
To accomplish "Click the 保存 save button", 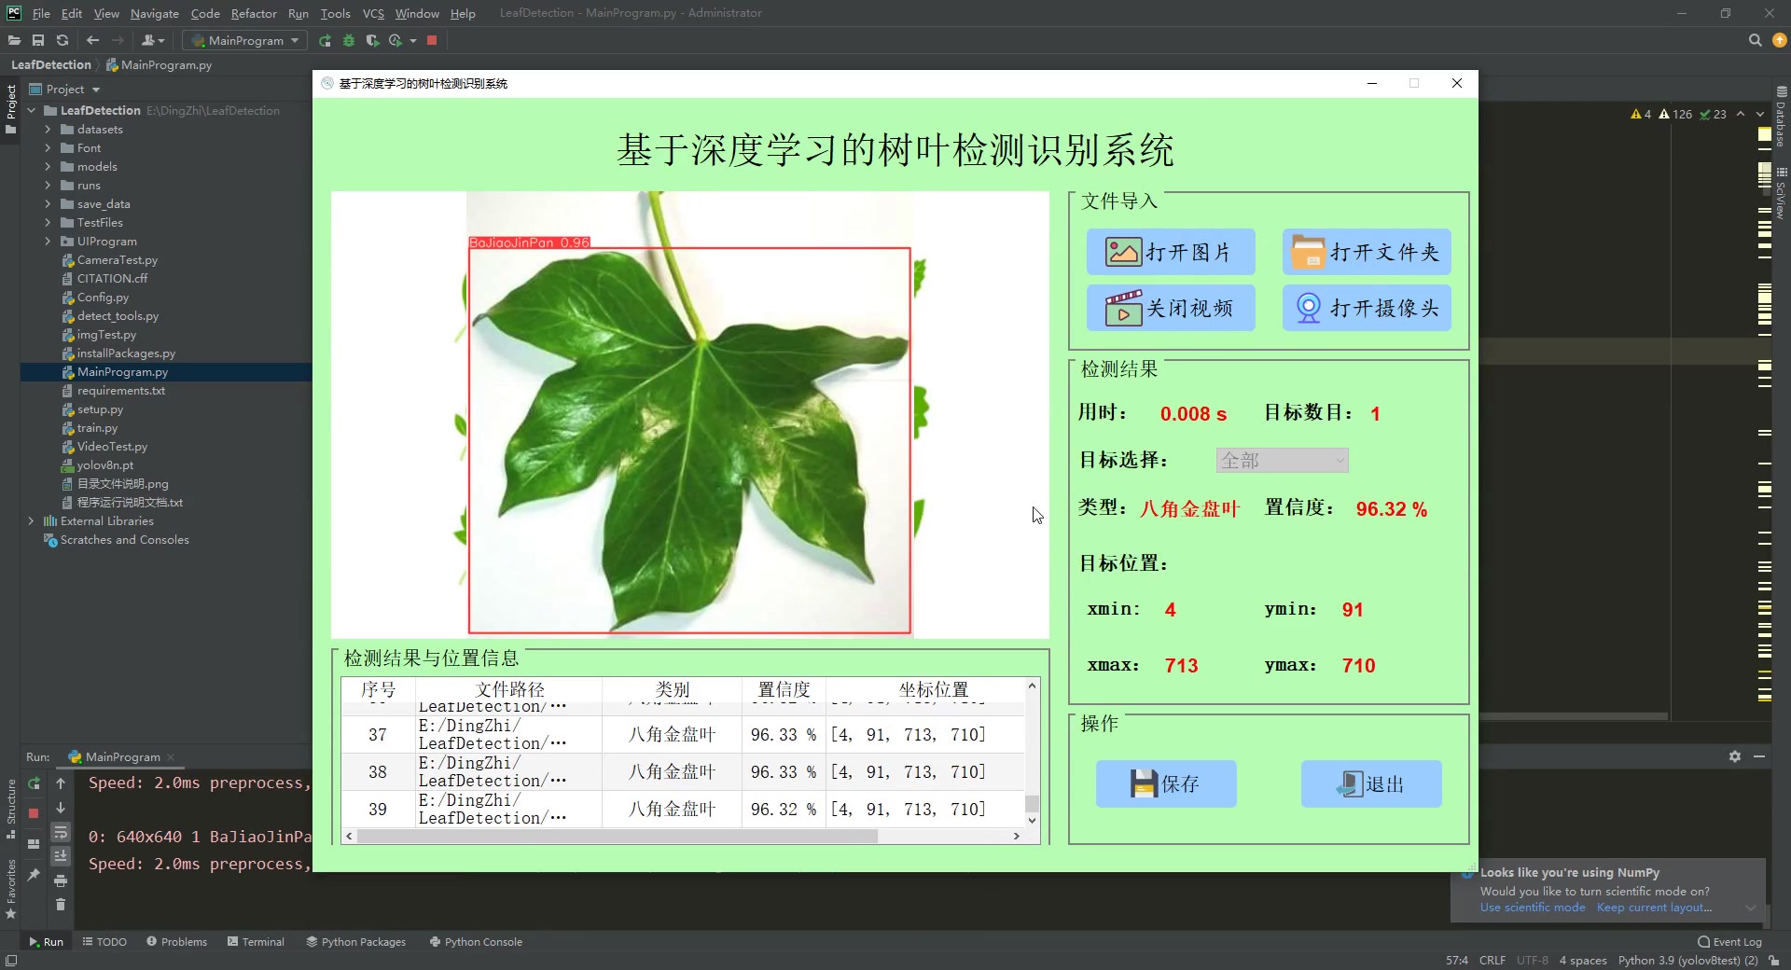I will [x=1165, y=783].
